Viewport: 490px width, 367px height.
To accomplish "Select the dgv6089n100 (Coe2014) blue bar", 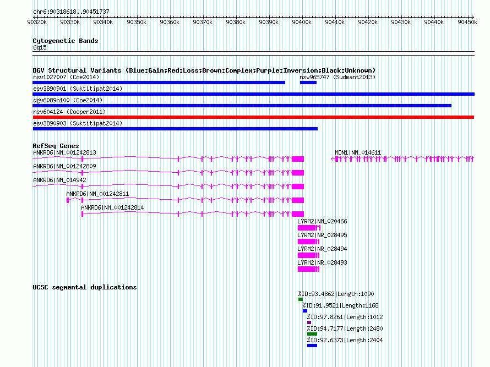I will [242, 106].
